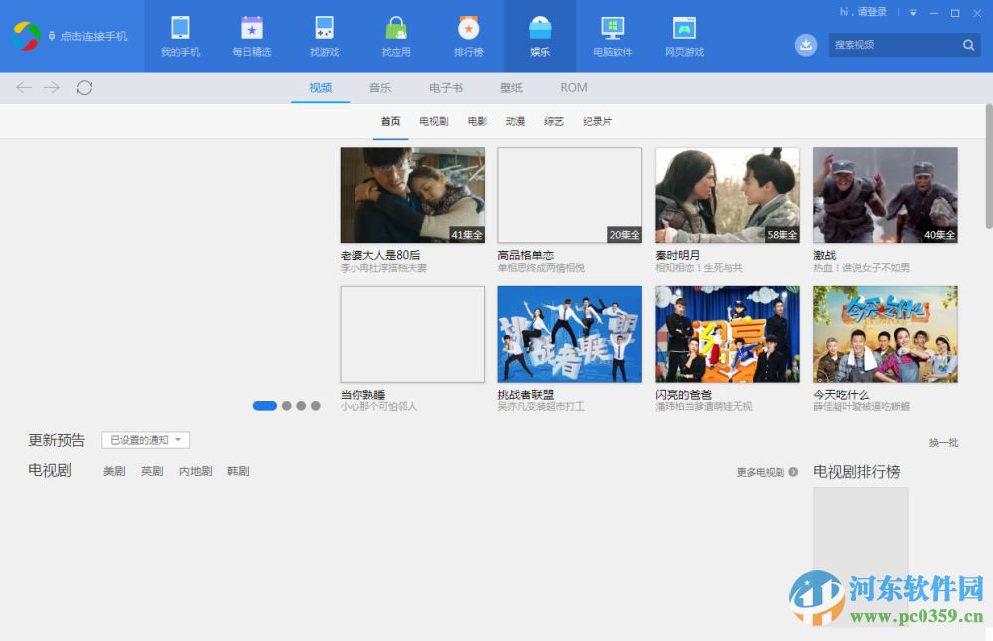Screen dimensions: 993x641
Task: Open the 已设置的通知 dropdown
Action: pyautogui.click(x=145, y=439)
